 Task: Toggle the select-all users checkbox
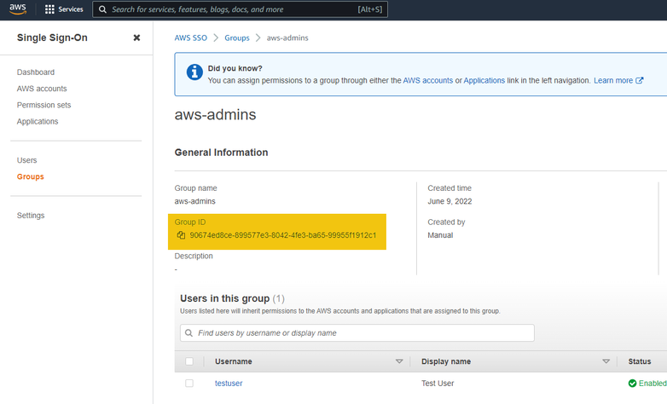(189, 361)
